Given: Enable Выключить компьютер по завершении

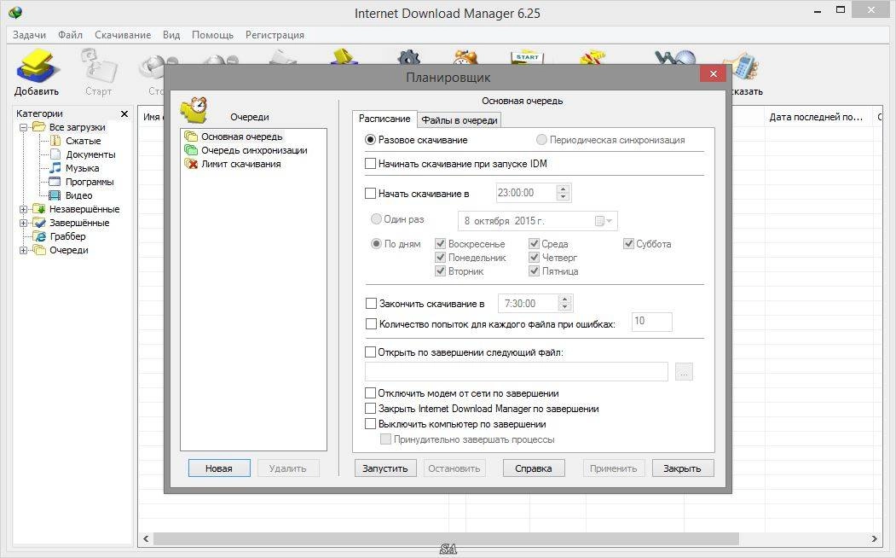Looking at the screenshot, I should 370,424.
